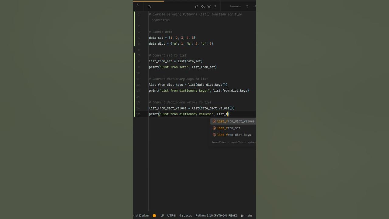Change LF line separator in status bar
Image resolution: width=389 pixels, height=219 pixels.
[x=162, y=215]
